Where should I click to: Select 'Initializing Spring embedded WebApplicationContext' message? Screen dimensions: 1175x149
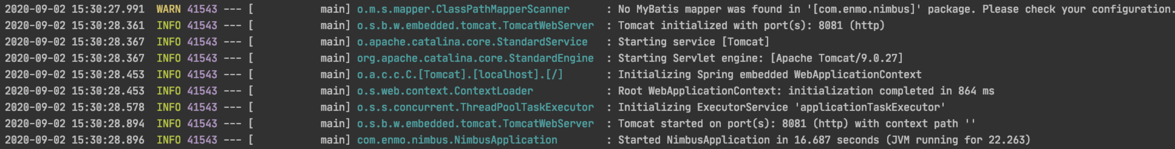pyautogui.click(x=769, y=75)
